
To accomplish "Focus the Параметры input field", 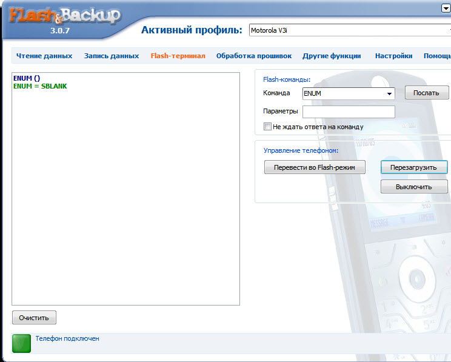I will point(349,112).
